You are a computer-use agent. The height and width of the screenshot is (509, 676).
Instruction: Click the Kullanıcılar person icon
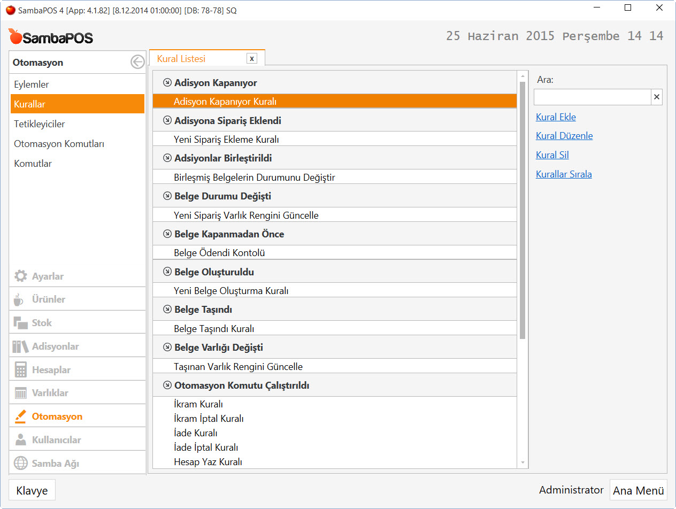(20, 440)
